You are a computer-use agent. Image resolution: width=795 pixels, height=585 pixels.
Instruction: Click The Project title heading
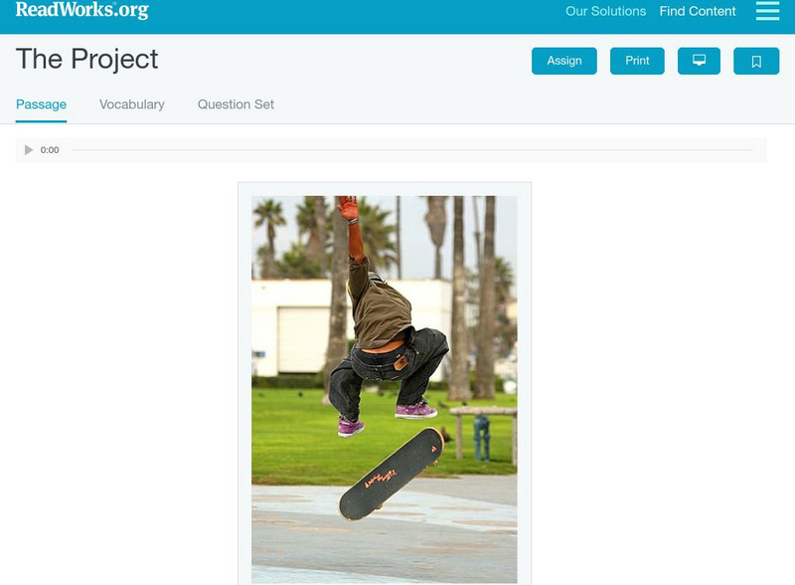87,59
